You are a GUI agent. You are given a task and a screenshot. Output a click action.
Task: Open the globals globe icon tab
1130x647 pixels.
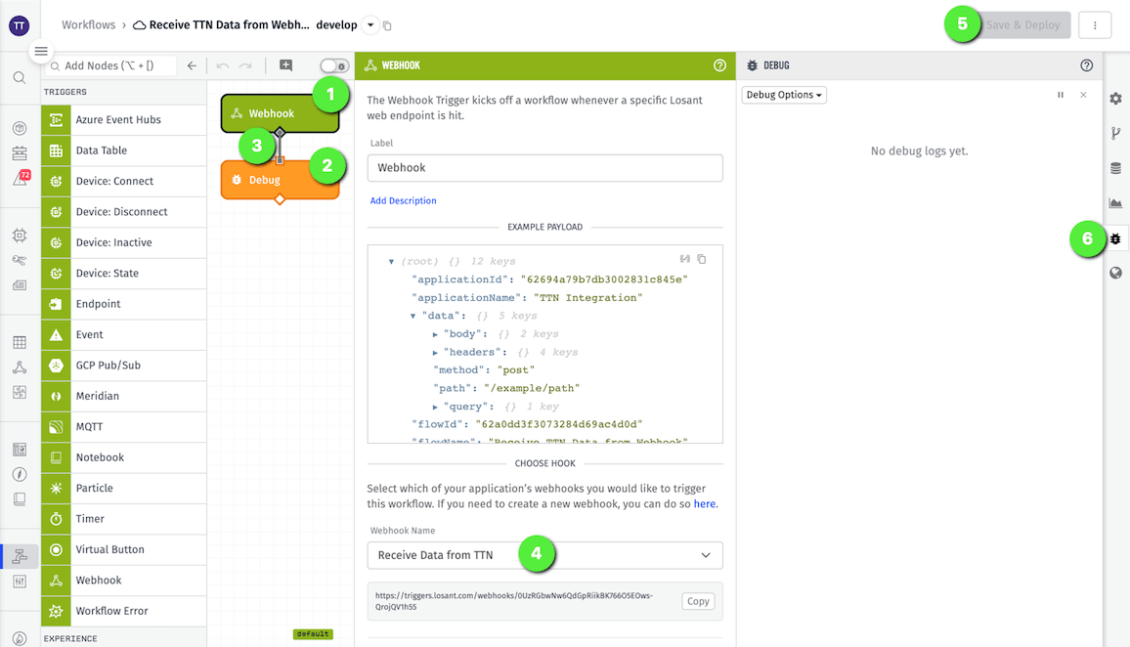pyautogui.click(x=1115, y=273)
